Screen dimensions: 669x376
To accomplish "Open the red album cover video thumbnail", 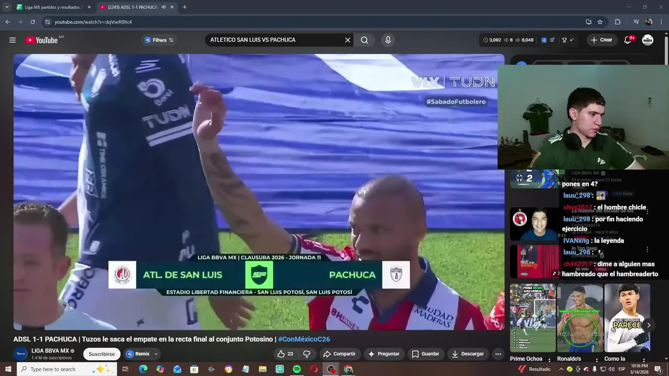I will pos(534,262).
